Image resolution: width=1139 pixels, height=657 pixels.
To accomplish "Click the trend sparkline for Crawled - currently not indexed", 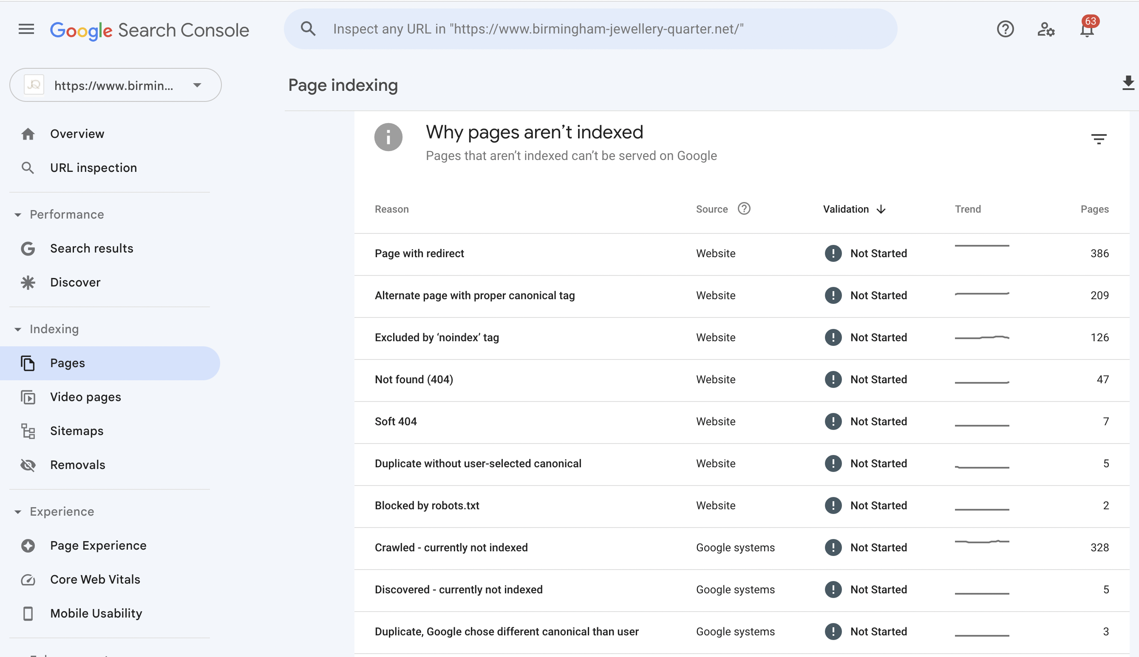I will click(982, 542).
